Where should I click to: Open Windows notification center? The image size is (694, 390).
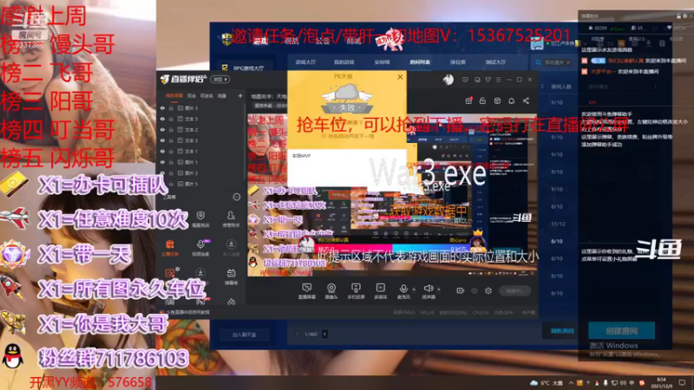[x=682, y=382]
